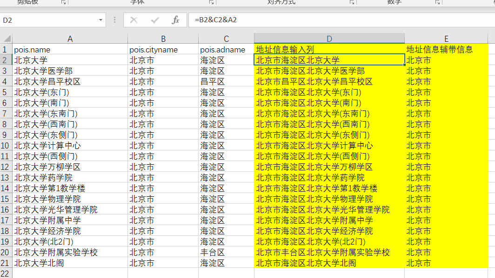Select row 10 header

pos(5,145)
